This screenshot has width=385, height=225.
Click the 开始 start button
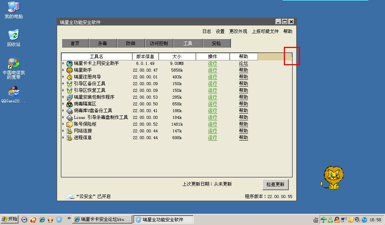point(10,219)
